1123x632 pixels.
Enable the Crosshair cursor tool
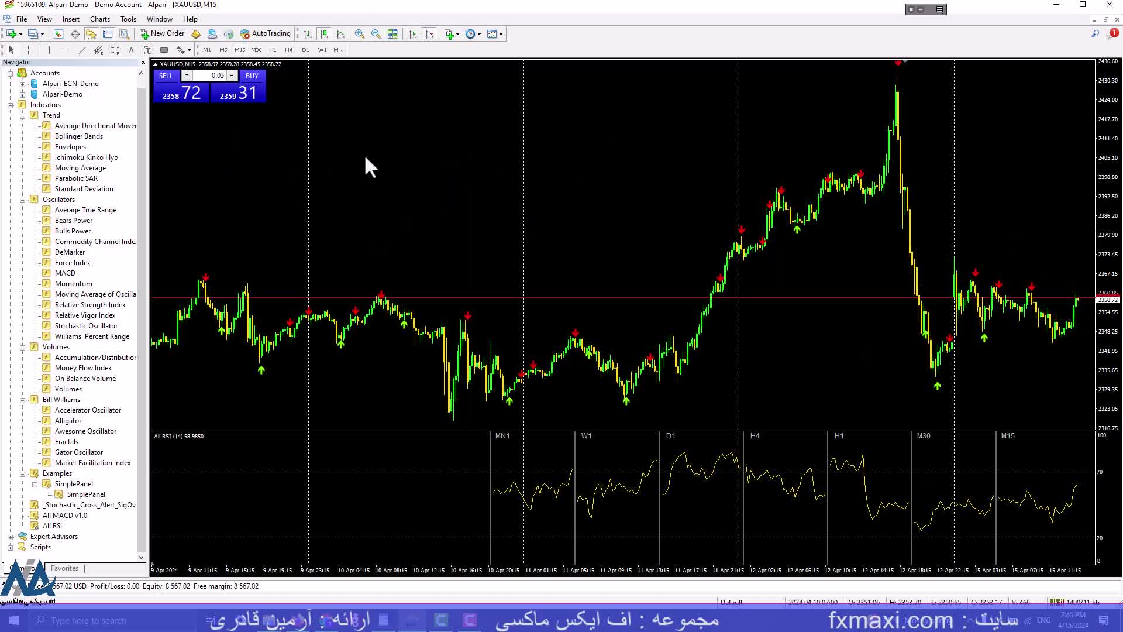pos(28,50)
